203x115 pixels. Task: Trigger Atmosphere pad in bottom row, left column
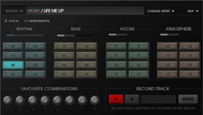(x=167, y=74)
